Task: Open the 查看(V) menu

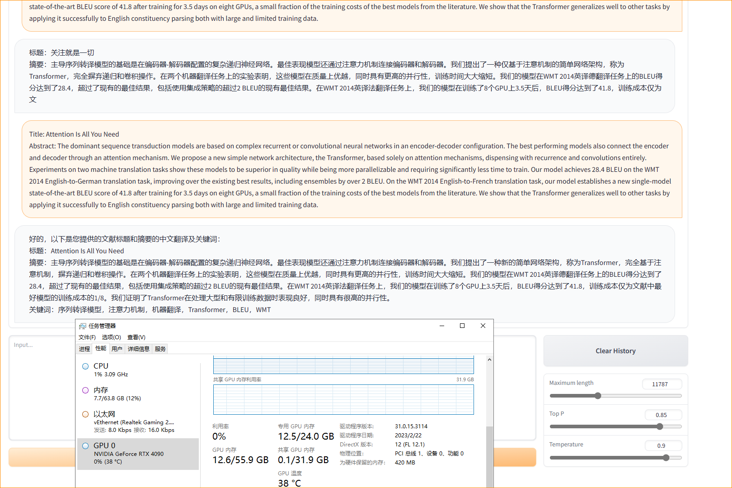Action: [x=136, y=337]
